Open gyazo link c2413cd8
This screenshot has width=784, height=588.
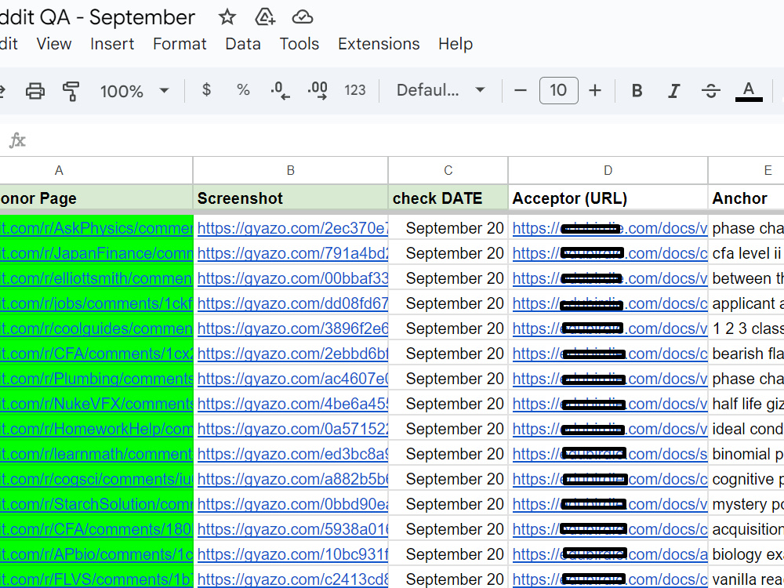292,579
